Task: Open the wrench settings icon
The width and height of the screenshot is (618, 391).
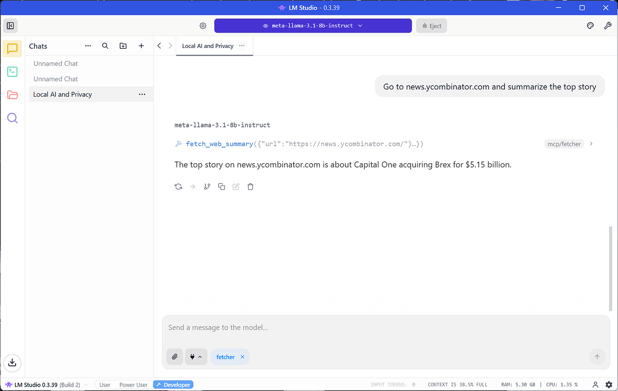Action: [607, 26]
